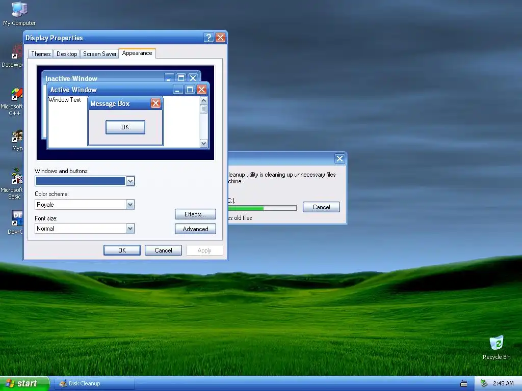Click the preview scrollbar up arrow
This screenshot has width=522, height=391.
point(204,100)
